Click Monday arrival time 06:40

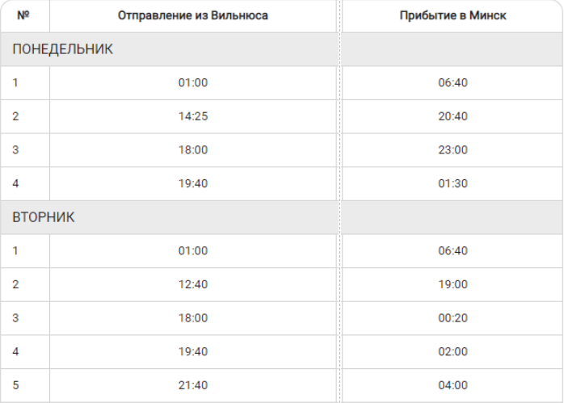(452, 82)
